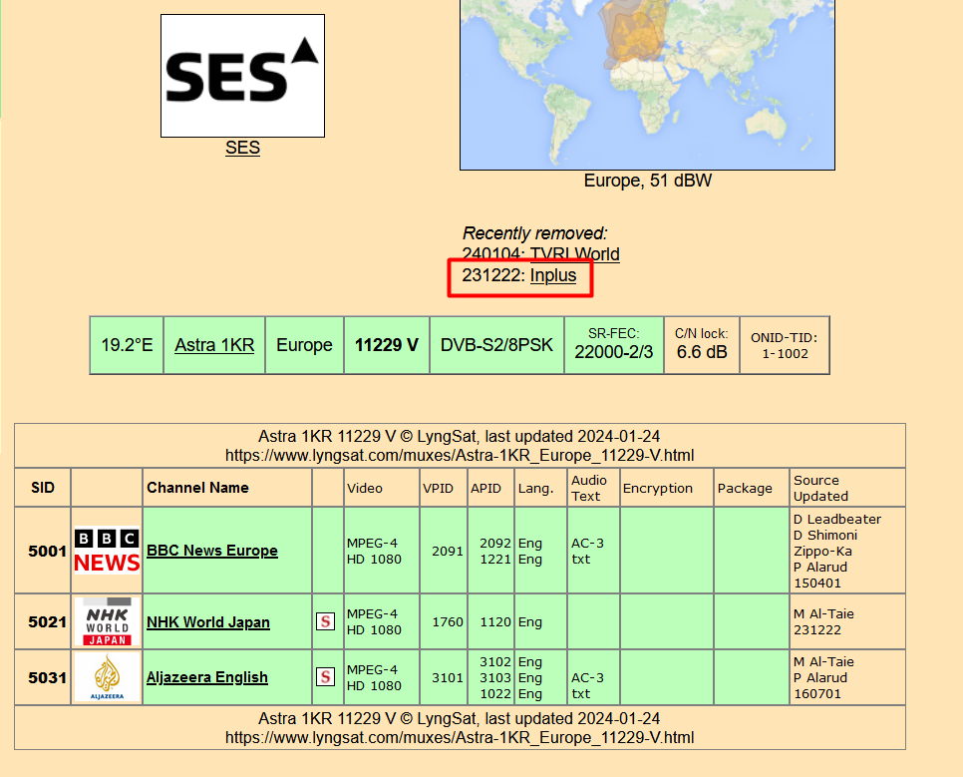Click the S stream icon for Aljazeera
The width and height of the screenshot is (963, 777).
point(325,677)
